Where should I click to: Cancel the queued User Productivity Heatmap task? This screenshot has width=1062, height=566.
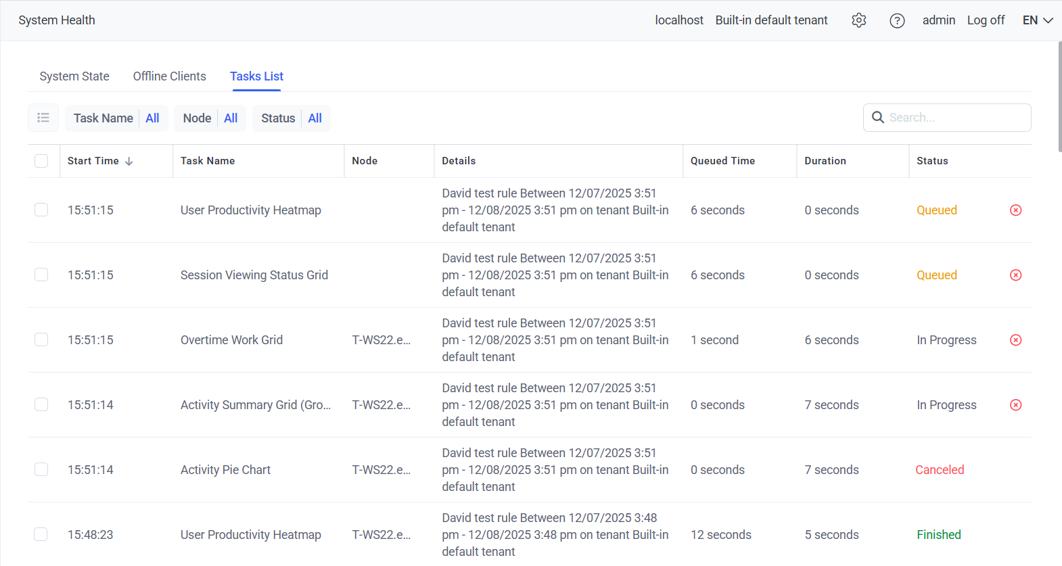(x=1015, y=210)
